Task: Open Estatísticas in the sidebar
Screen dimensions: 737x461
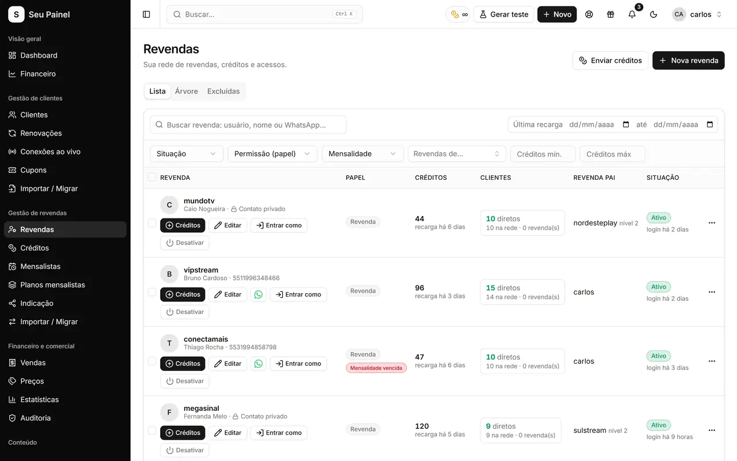Action: (65, 399)
